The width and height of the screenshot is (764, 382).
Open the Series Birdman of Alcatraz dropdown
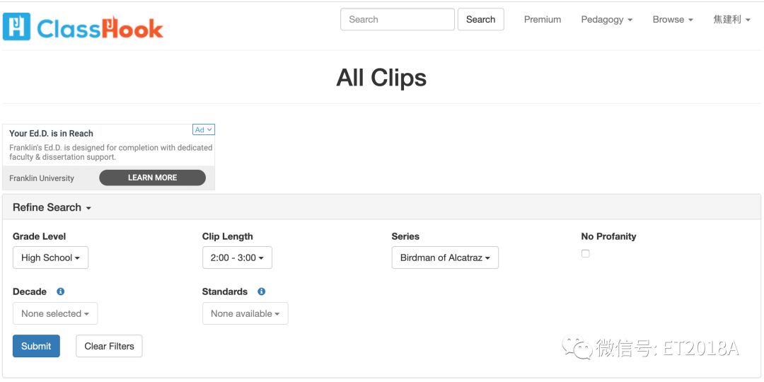(445, 257)
